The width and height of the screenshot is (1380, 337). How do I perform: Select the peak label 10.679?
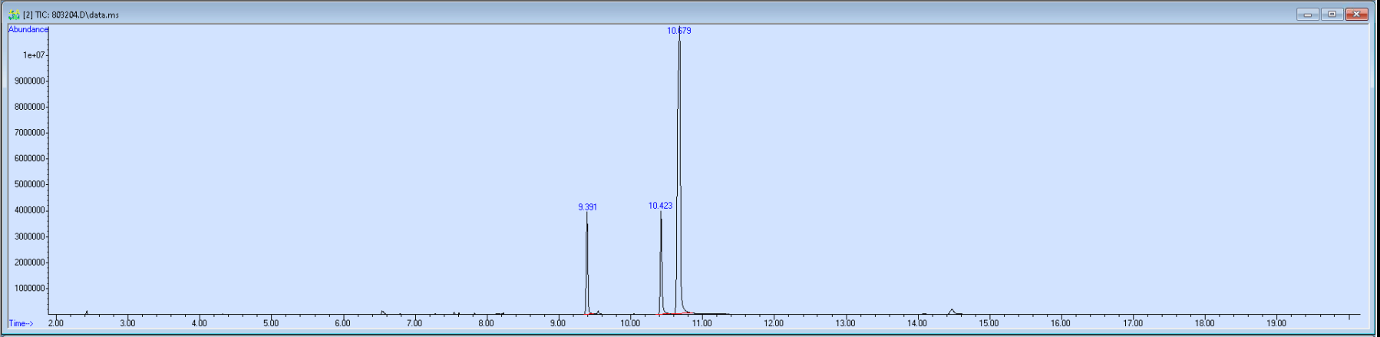(x=678, y=31)
